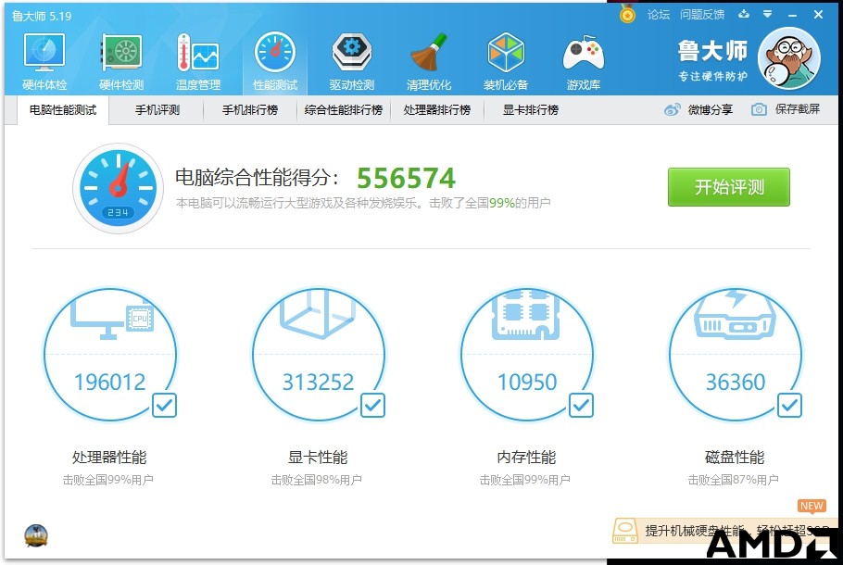843x565 pixels.
Task: Click 击败全国98%用户 text
Action: coord(316,480)
